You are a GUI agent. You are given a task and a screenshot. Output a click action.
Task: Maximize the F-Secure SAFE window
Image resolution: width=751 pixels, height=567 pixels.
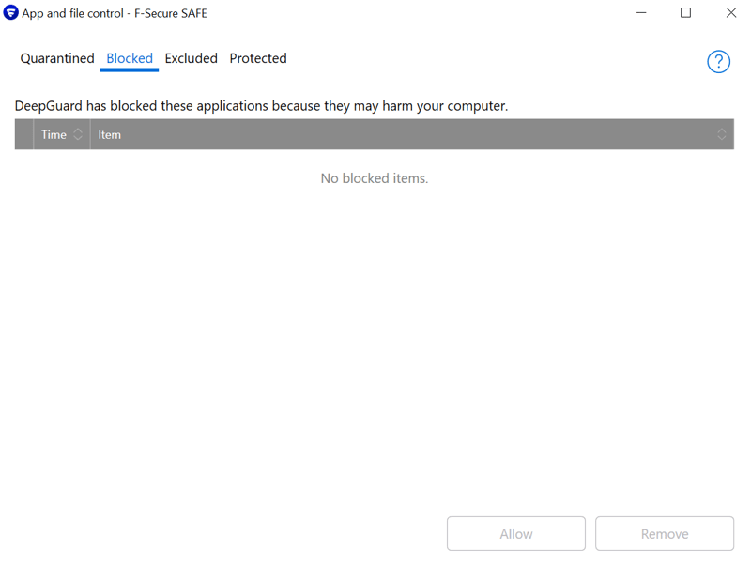[685, 13]
